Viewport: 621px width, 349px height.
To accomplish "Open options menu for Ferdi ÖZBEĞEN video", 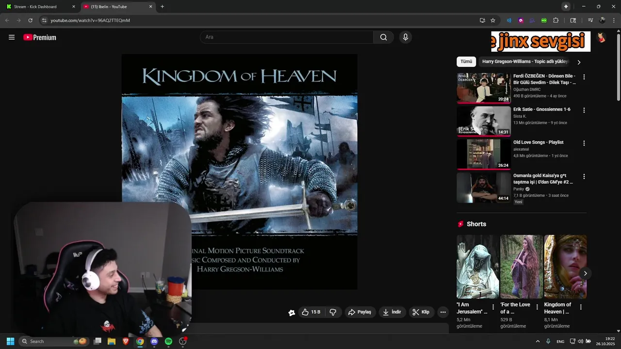I will 584,77.
